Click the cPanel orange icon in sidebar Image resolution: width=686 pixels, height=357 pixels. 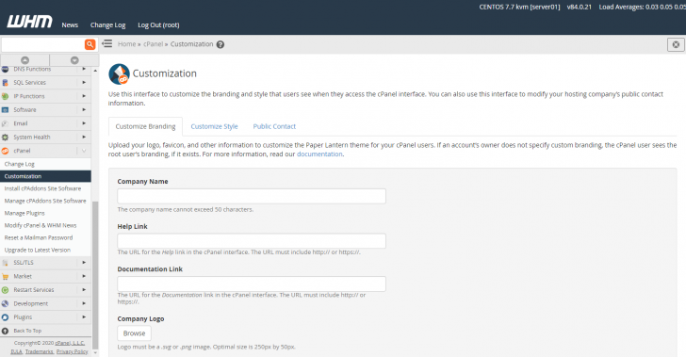click(6, 151)
